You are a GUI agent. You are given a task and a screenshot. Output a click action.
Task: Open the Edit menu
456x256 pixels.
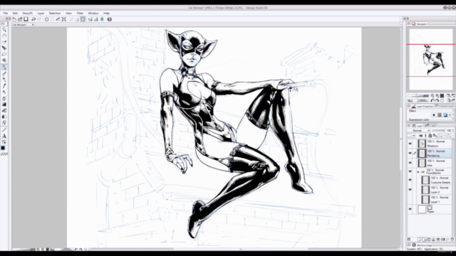(x=15, y=14)
